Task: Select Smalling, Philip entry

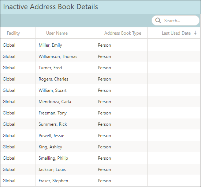Action: click(x=53, y=158)
